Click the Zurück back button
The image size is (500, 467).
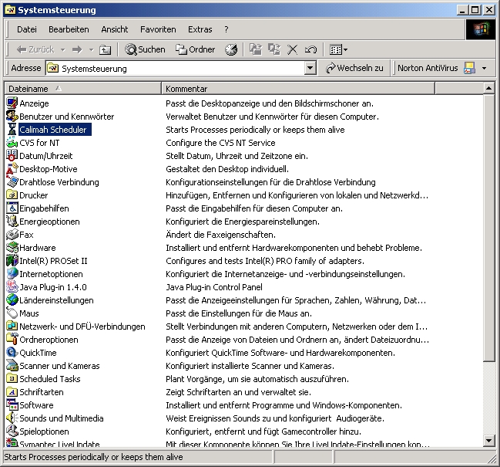click(35, 49)
